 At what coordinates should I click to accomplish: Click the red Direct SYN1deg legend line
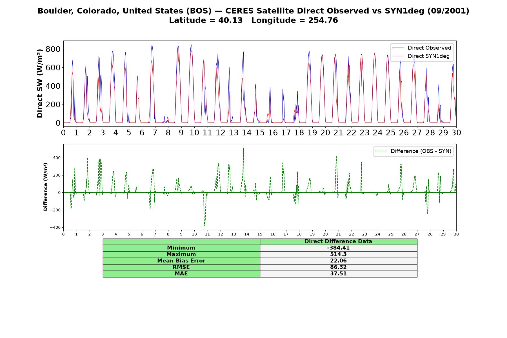(399, 56)
